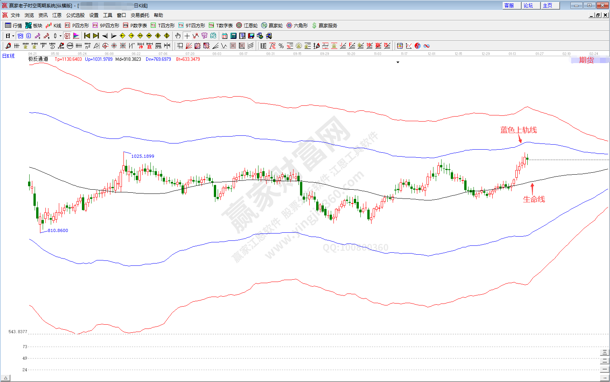Click the 六角形 hexagon chart icon
Image resolution: width=610 pixels, height=382 pixels.
[x=297, y=25]
